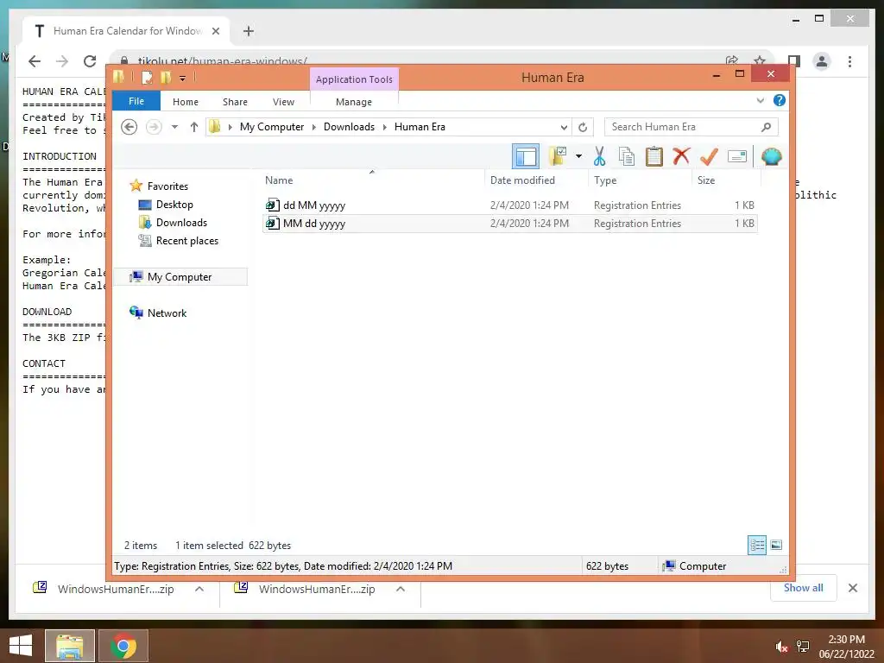Screen dimensions: 884x663
Task: Close the Human Era Calendar tab
Action: (x=215, y=31)
